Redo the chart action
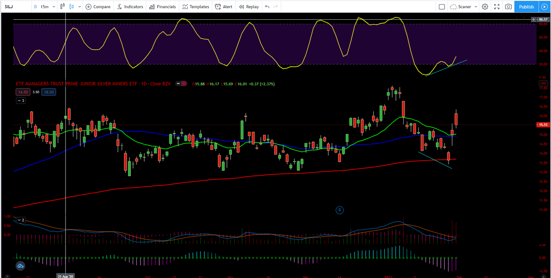The height and width of the screenshot is (278, 551). [275, 7]
